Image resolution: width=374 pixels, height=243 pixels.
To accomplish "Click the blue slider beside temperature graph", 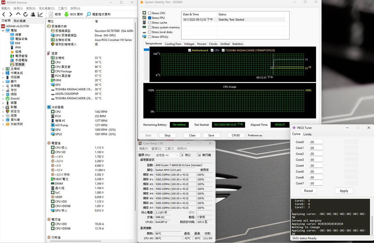I will (146, 49).
